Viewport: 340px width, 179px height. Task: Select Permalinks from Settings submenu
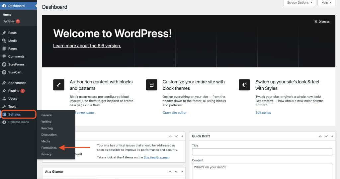coord(49,148)
